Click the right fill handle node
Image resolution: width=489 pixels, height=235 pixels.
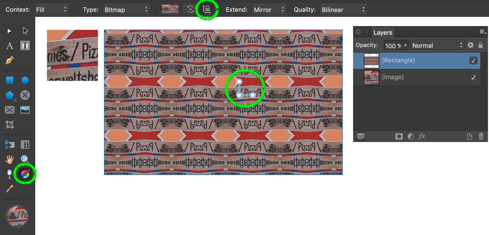click(x=253, y=95)
